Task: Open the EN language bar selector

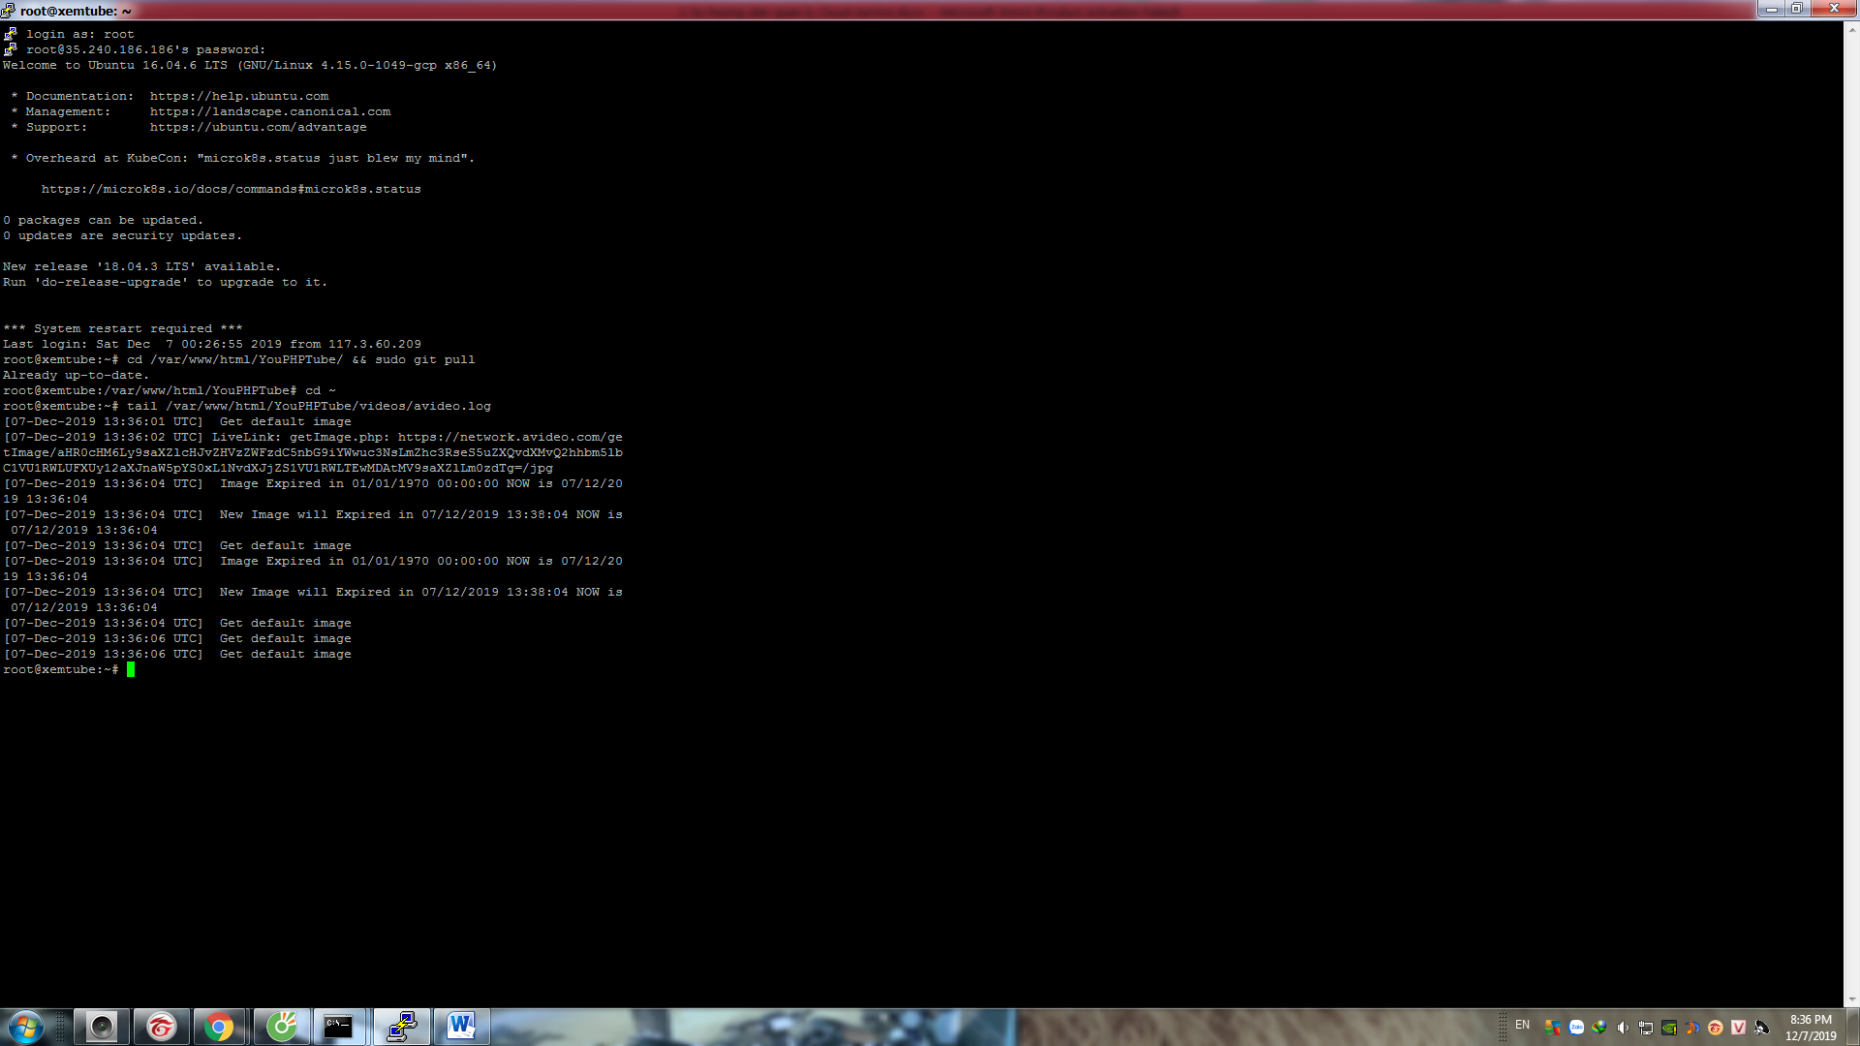Action: click(x=1522, y=1025)
